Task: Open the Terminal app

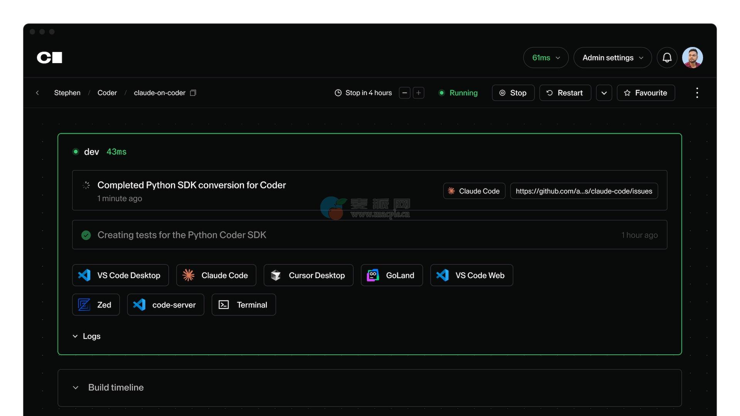Action: pyautogui.click(x=244, y=305)
